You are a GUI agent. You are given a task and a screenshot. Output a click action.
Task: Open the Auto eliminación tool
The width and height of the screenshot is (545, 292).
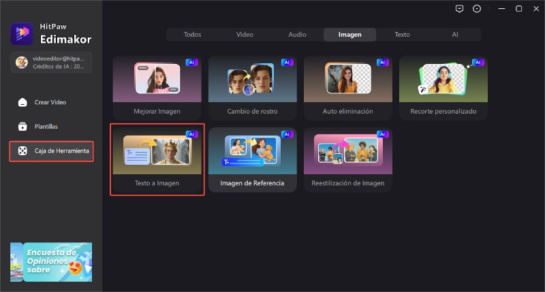click(348, 88)
